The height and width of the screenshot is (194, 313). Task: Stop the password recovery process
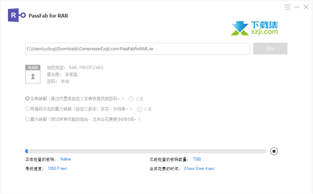[x=274, y=151]
